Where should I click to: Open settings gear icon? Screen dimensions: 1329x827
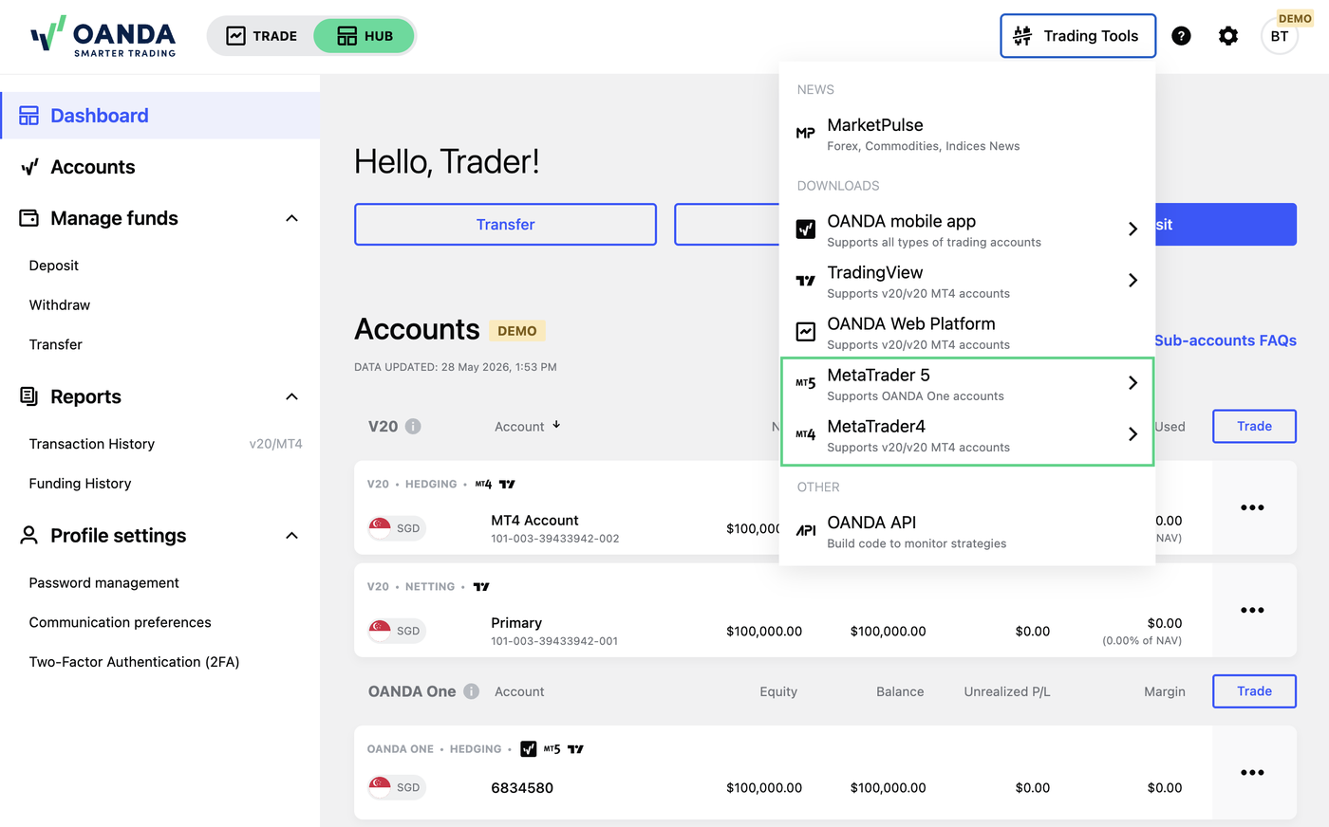coord(1228,36)
